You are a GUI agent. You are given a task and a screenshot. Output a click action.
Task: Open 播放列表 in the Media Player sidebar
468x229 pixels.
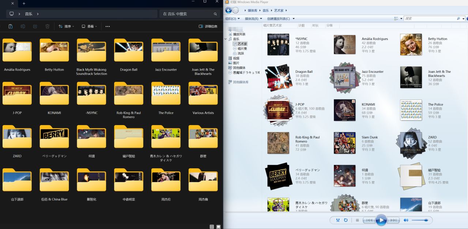click(237, 34)
